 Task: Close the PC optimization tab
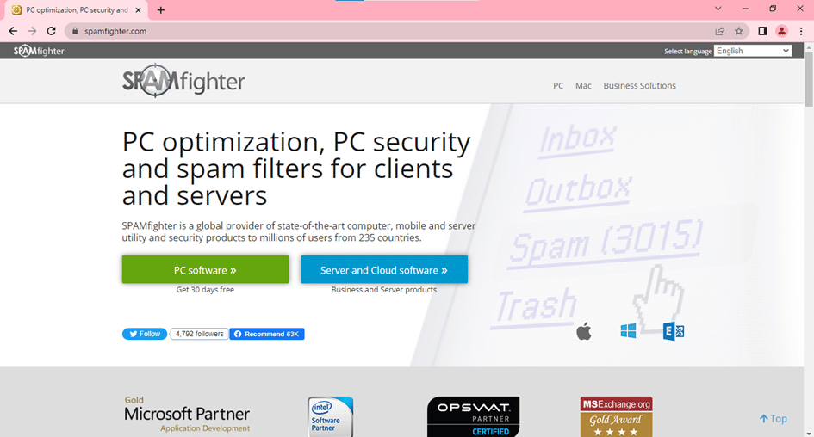pyautogui.click(x=138, y=9)
